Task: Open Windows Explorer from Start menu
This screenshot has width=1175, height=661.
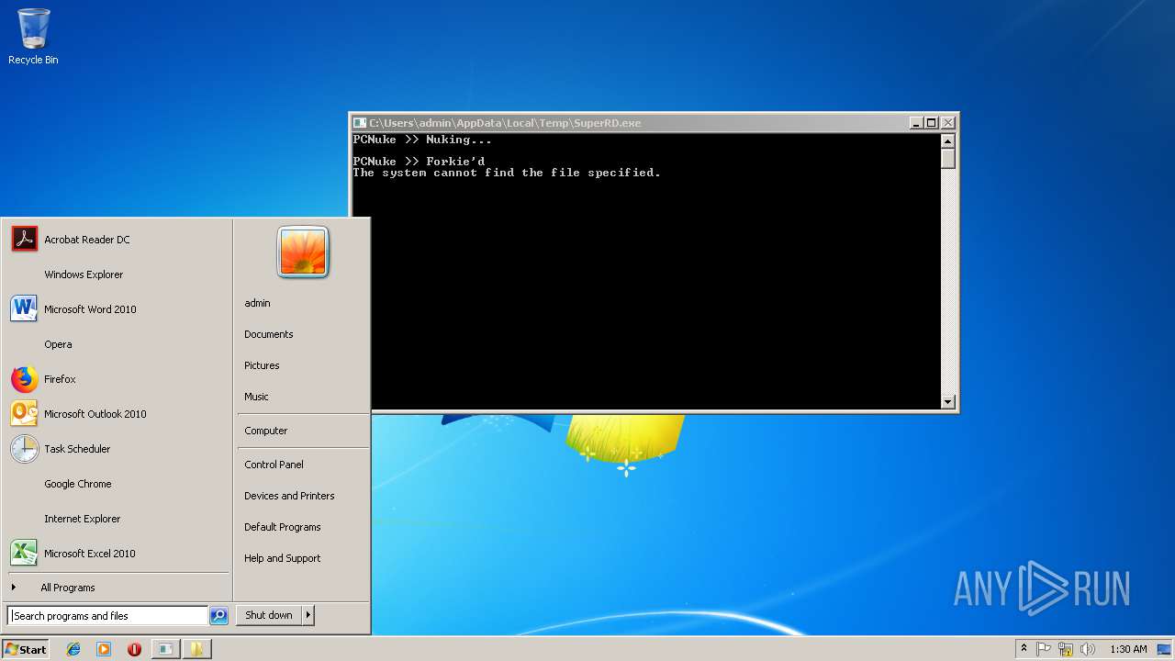Action: [x=117, y=274]
